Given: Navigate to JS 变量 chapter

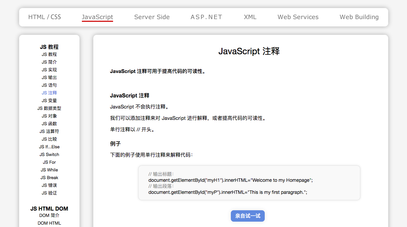Looking at the screenshot, I should [49, 100].
